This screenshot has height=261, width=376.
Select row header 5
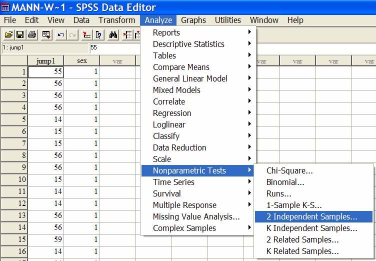point(14,119)
